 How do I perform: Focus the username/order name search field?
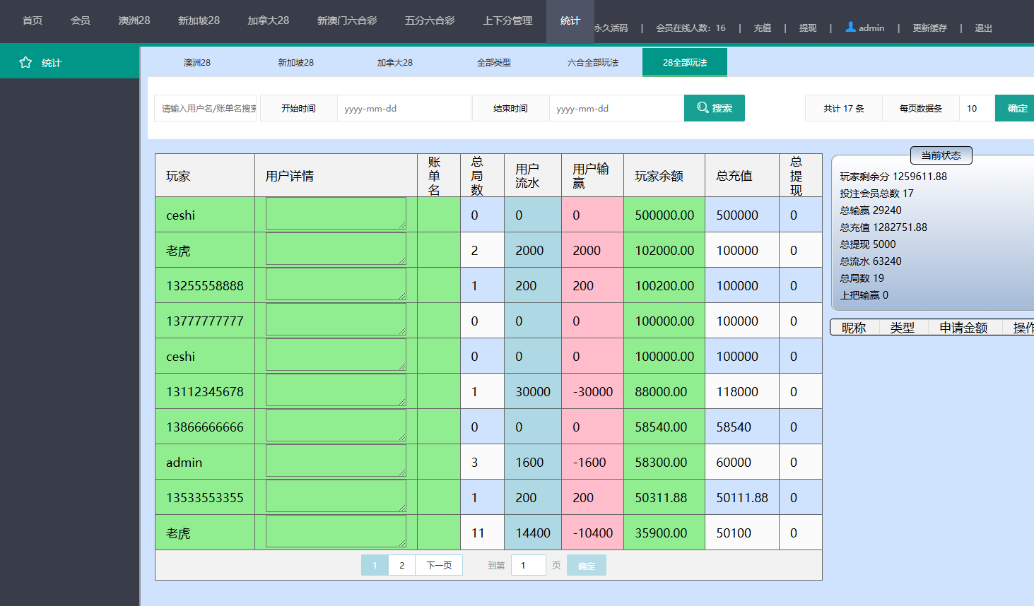click(x=206, y=108)
